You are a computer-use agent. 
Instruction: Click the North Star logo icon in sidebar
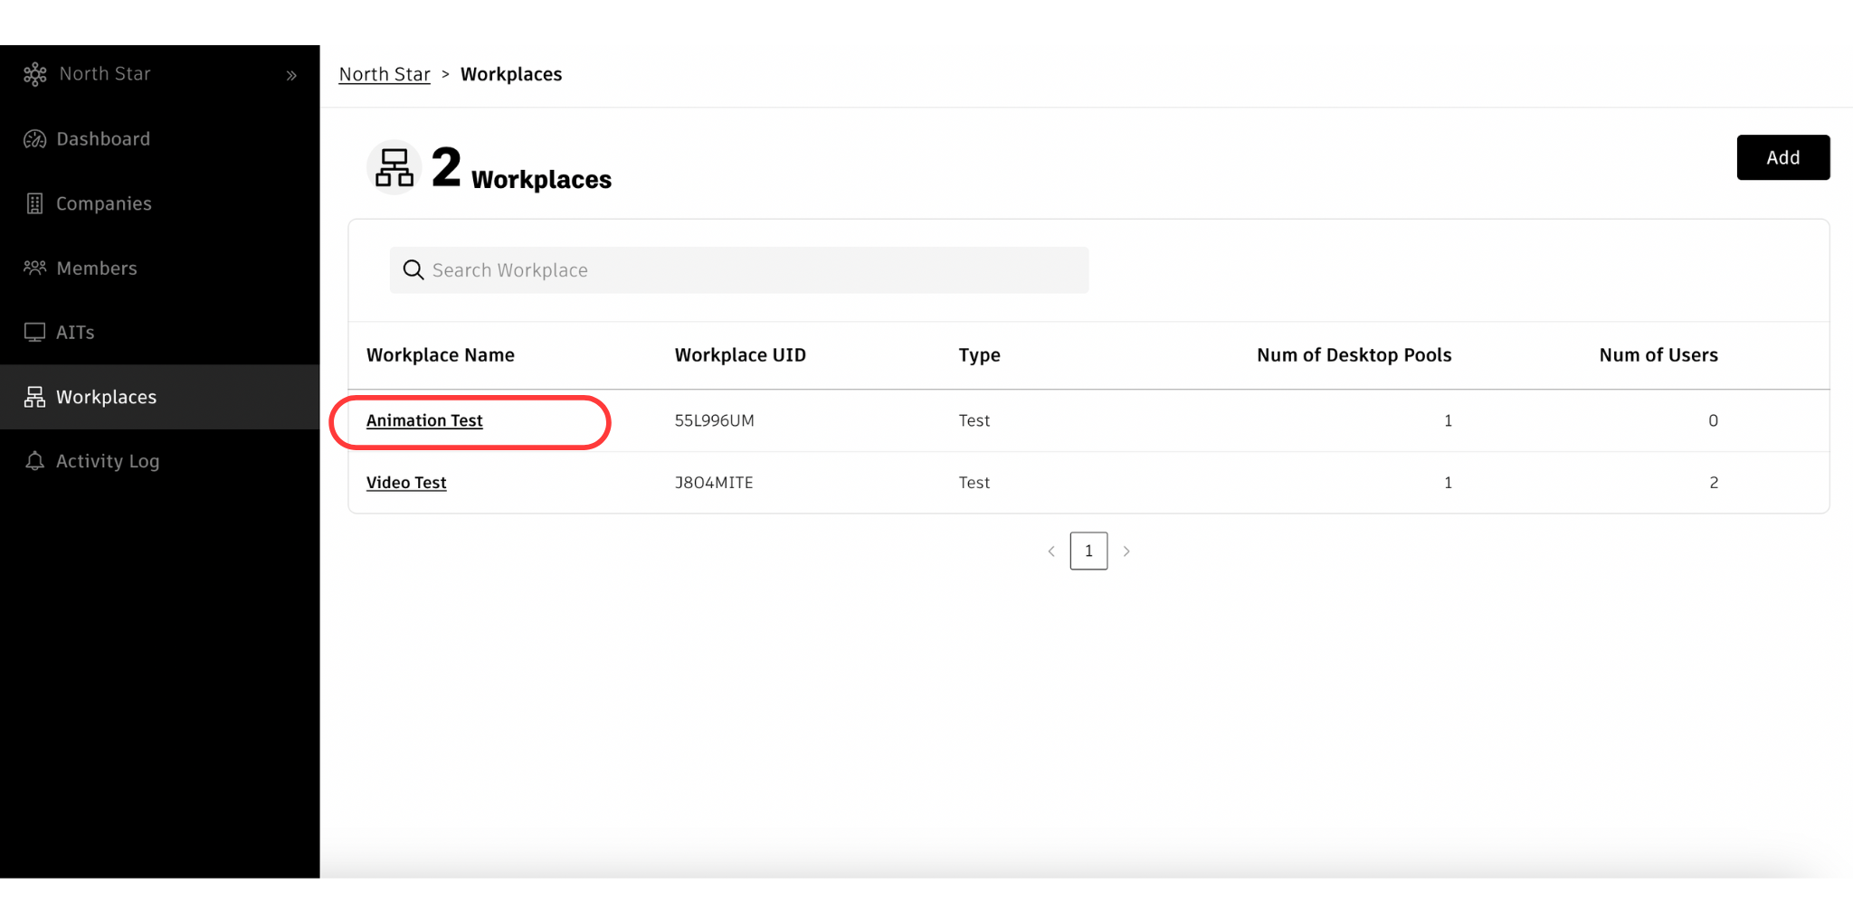(35, 74)
